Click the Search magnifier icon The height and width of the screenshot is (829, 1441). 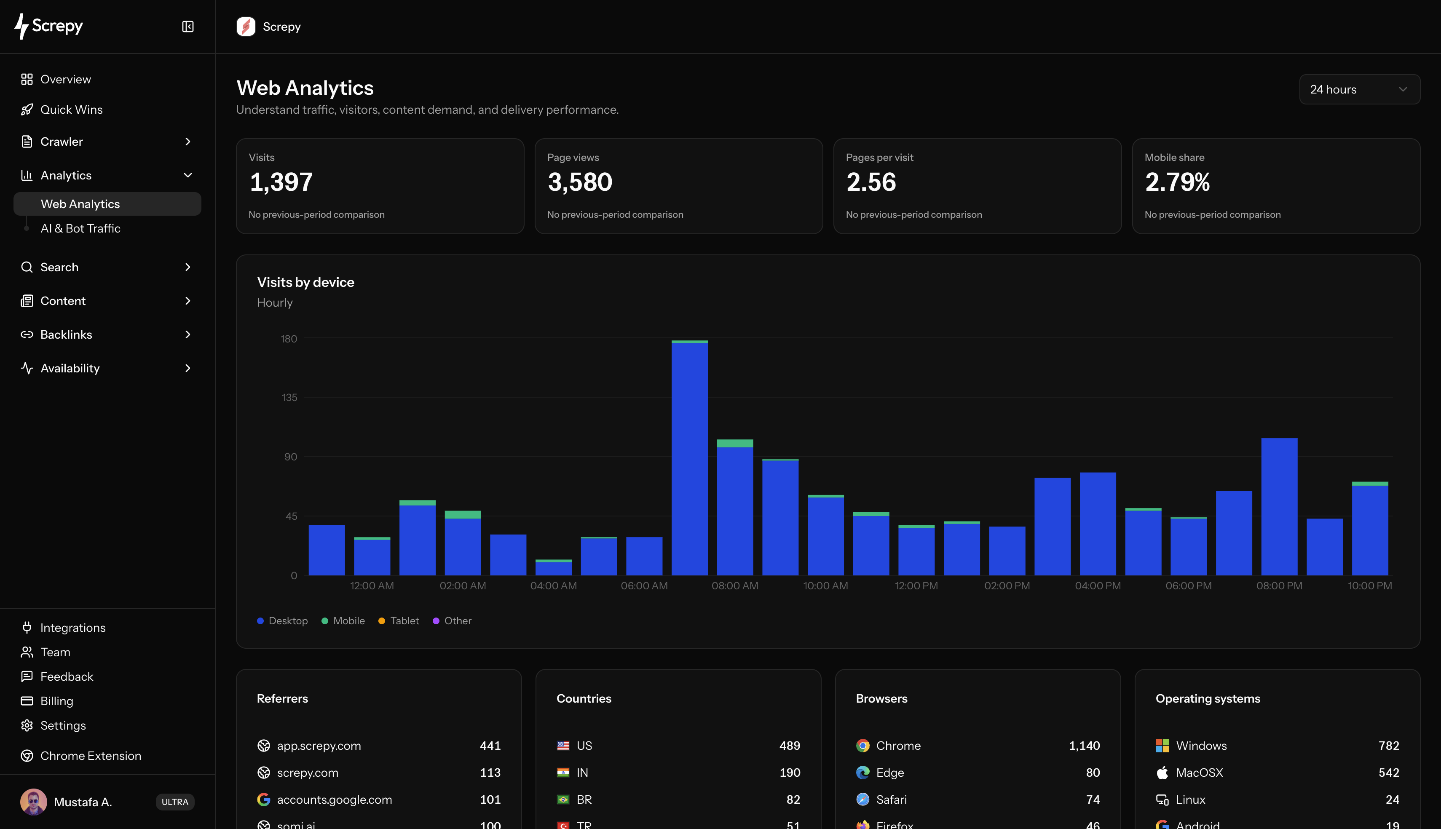click(27, 267)
